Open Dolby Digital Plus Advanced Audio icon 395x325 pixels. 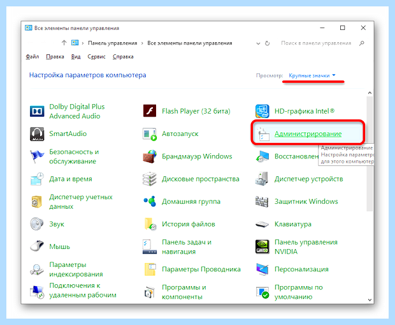pyautogui.click(x=37, y=111)
